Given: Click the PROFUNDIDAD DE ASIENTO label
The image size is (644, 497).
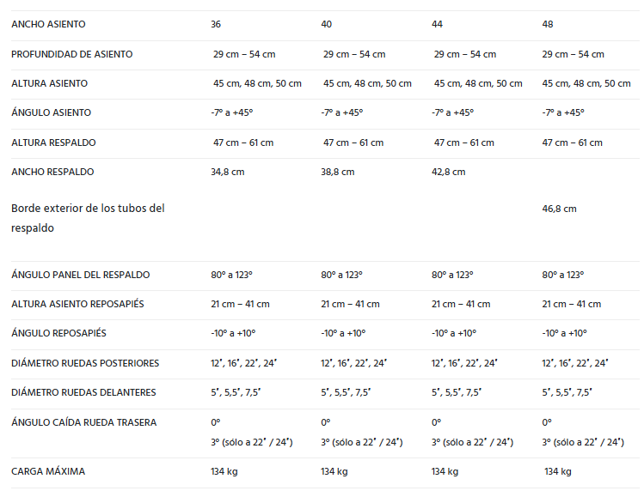Looking at the screenshot, I should (72, 54).
